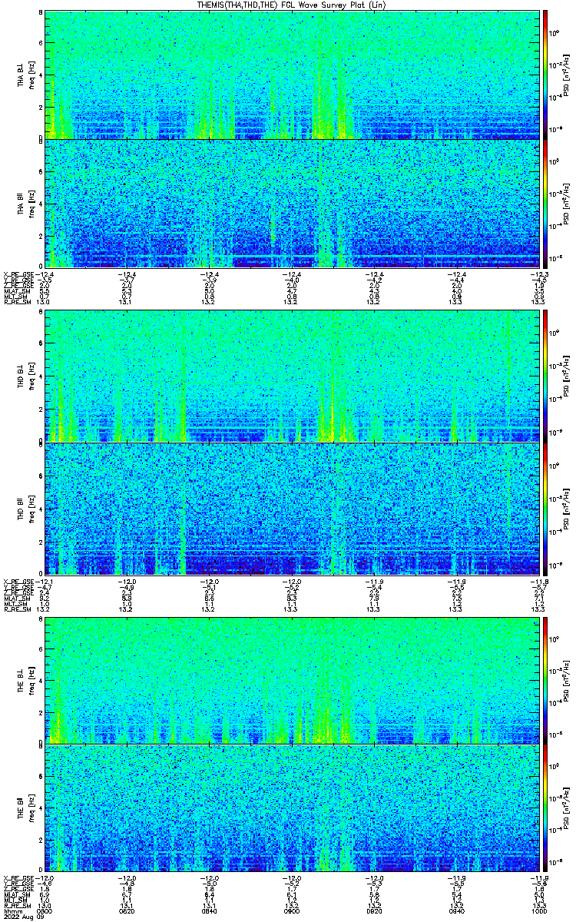Image resolution: width=576 pixels, height=922 pixels.
Task: Click the 'THA BL freq [Hz]' axis label
Action: coord(25,75)
